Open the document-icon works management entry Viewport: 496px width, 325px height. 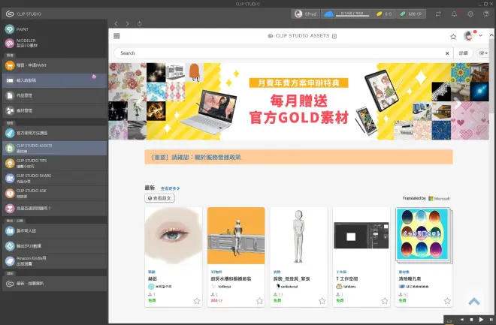click(54, 95)
